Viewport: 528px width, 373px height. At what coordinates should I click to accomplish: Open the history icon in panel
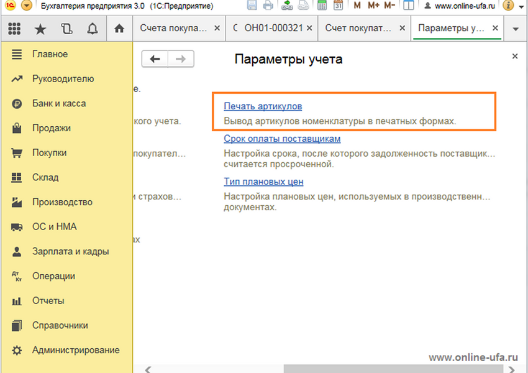point(66,29)
